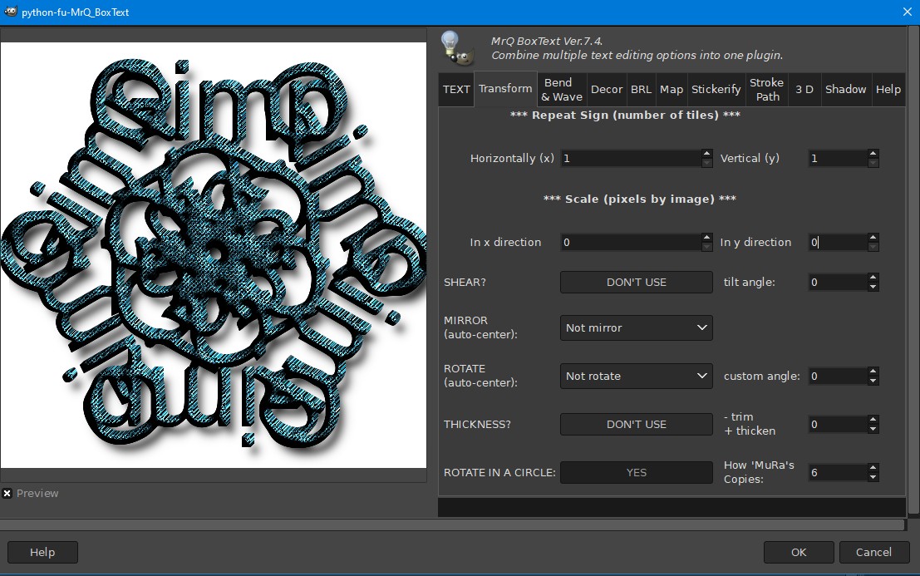Increase tilt angle with up arrow
The image size is (920, 576).
click(873, 278)
